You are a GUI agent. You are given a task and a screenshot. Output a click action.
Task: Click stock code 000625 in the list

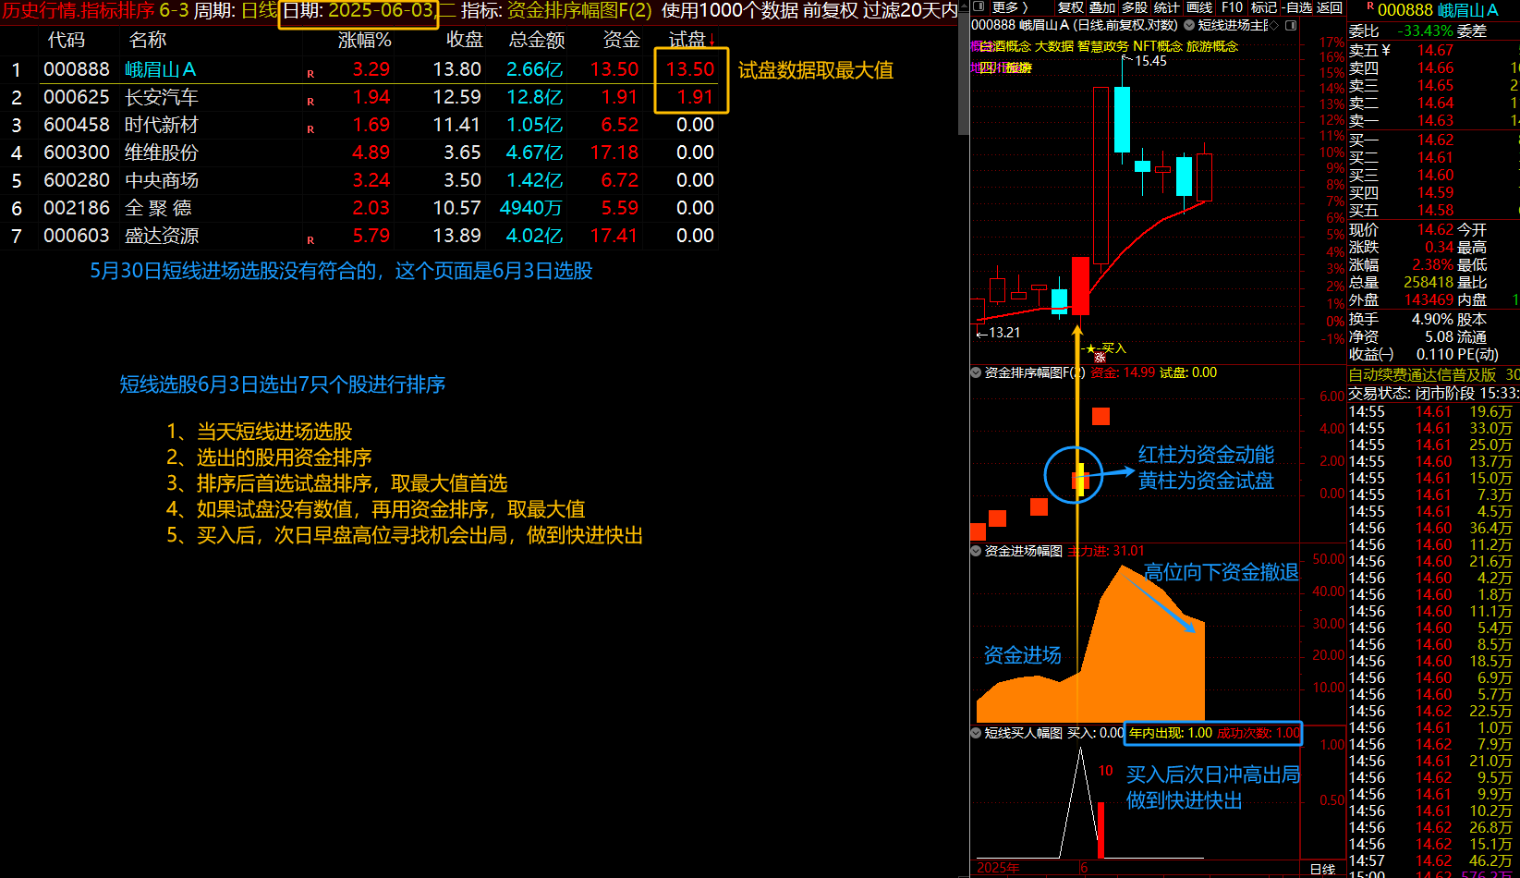click(77, 97)
